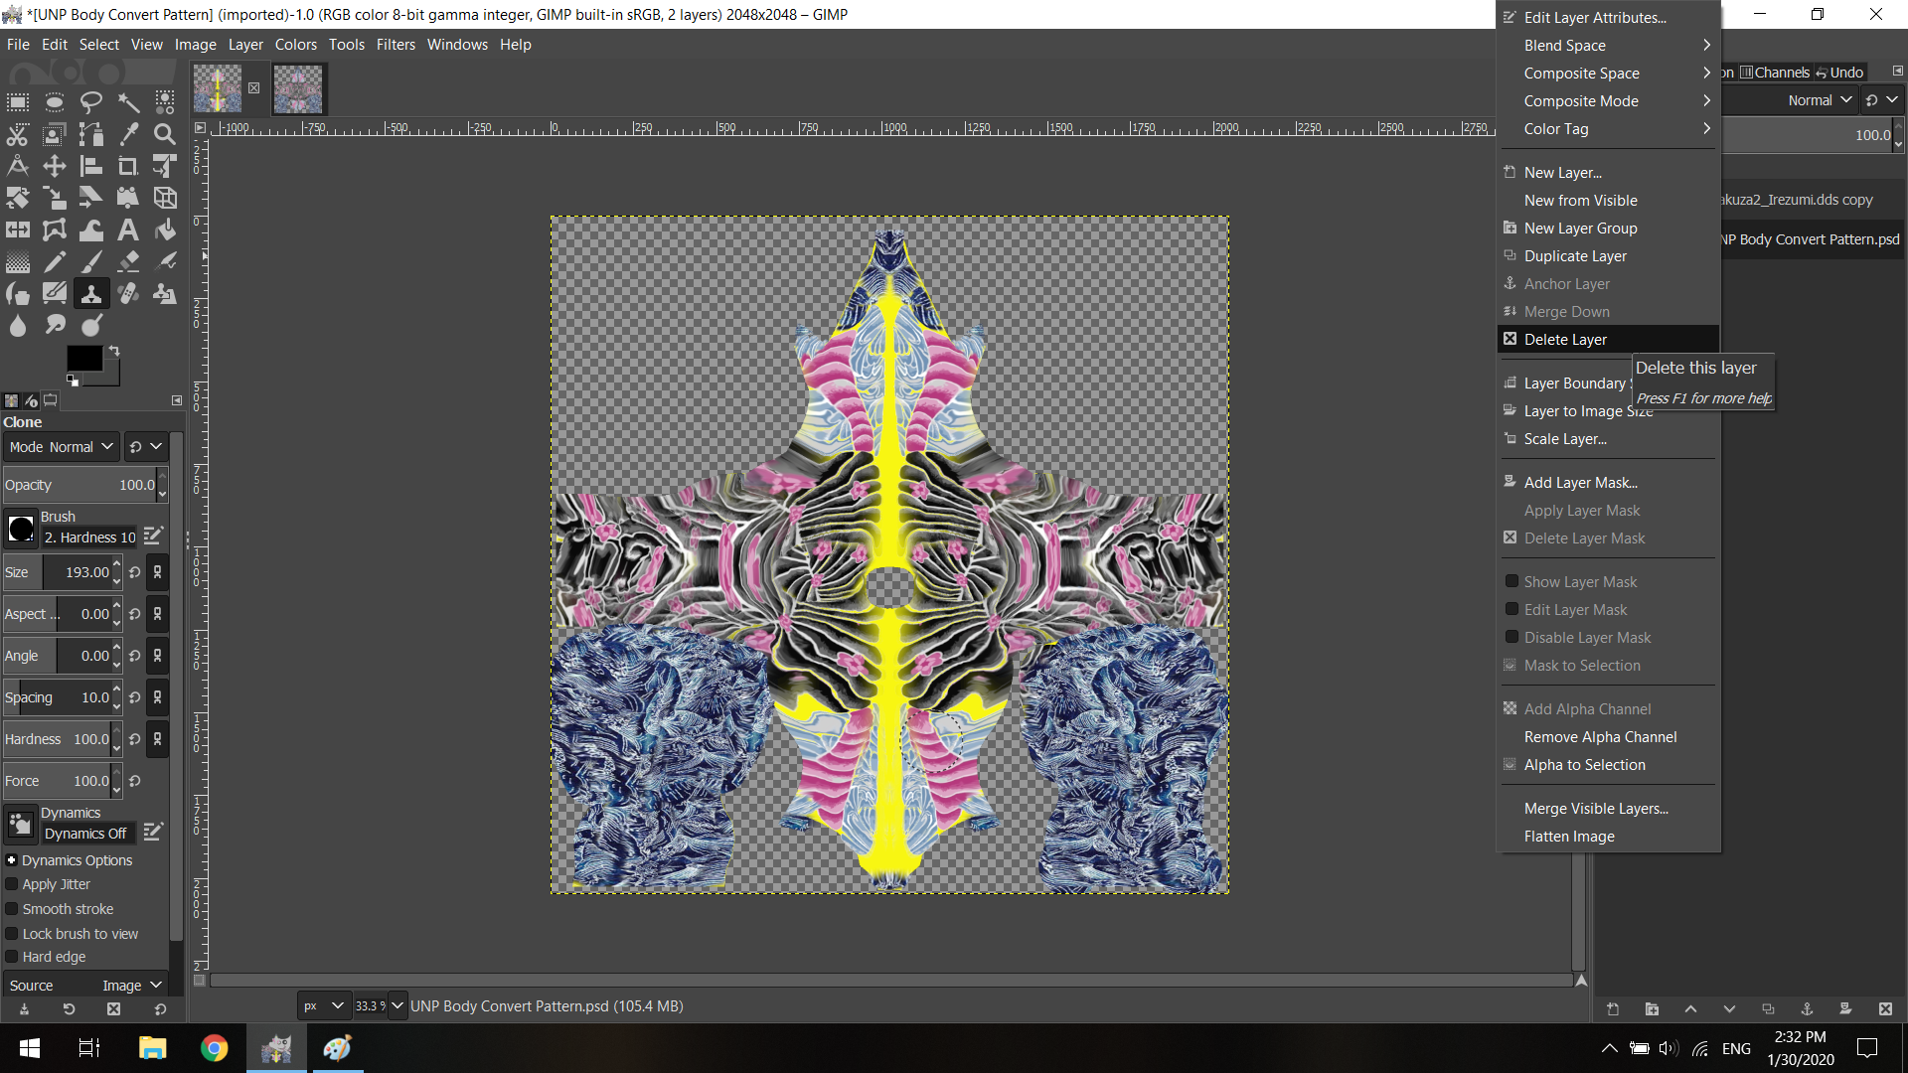Select the Gradient tool
The width and height of the screenshot is (1908, 1073).
pyautogui.click(x=18, y=262)
